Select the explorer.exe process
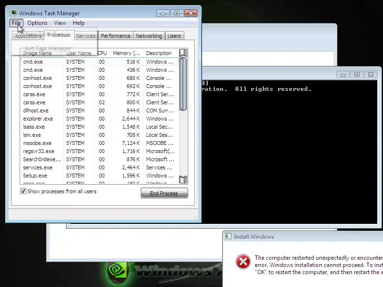The width and height of the screenshot is (383, 287). coord(100,119)
